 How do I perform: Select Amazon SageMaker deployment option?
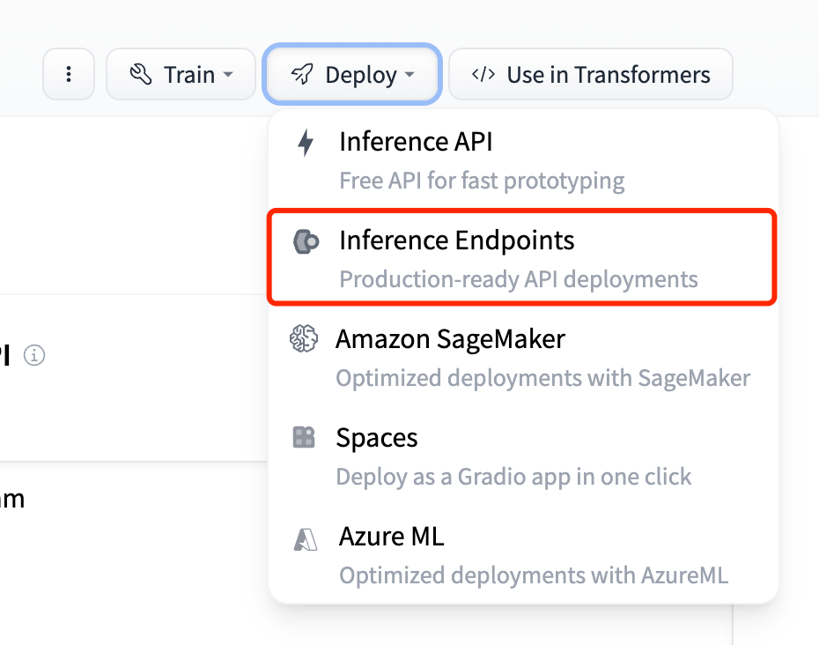pyautogui.click(x=522, y=358)
